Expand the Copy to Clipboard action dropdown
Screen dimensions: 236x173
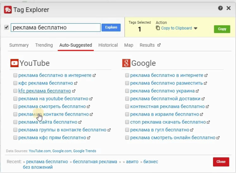[195, 28]
